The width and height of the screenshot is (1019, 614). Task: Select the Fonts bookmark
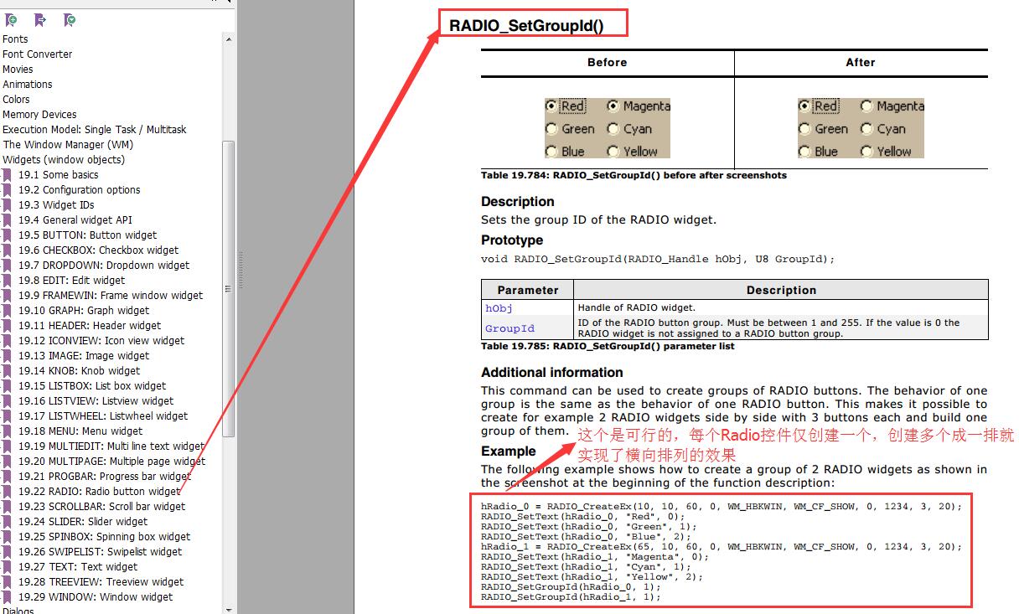coord(15,39)
